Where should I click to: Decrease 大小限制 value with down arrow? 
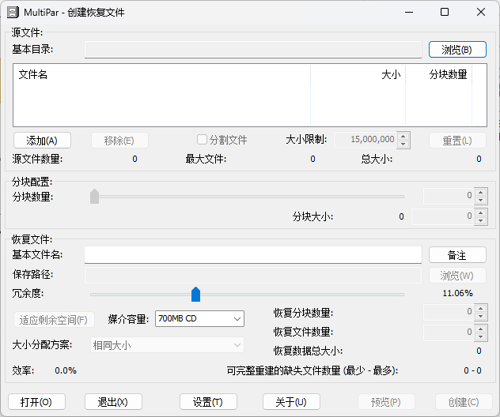click(x=403, y=145)
